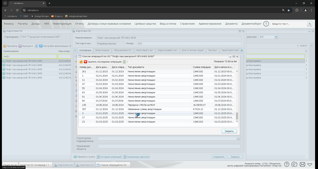Click the camera screenshot icon in footer

(x=294, y=164)
